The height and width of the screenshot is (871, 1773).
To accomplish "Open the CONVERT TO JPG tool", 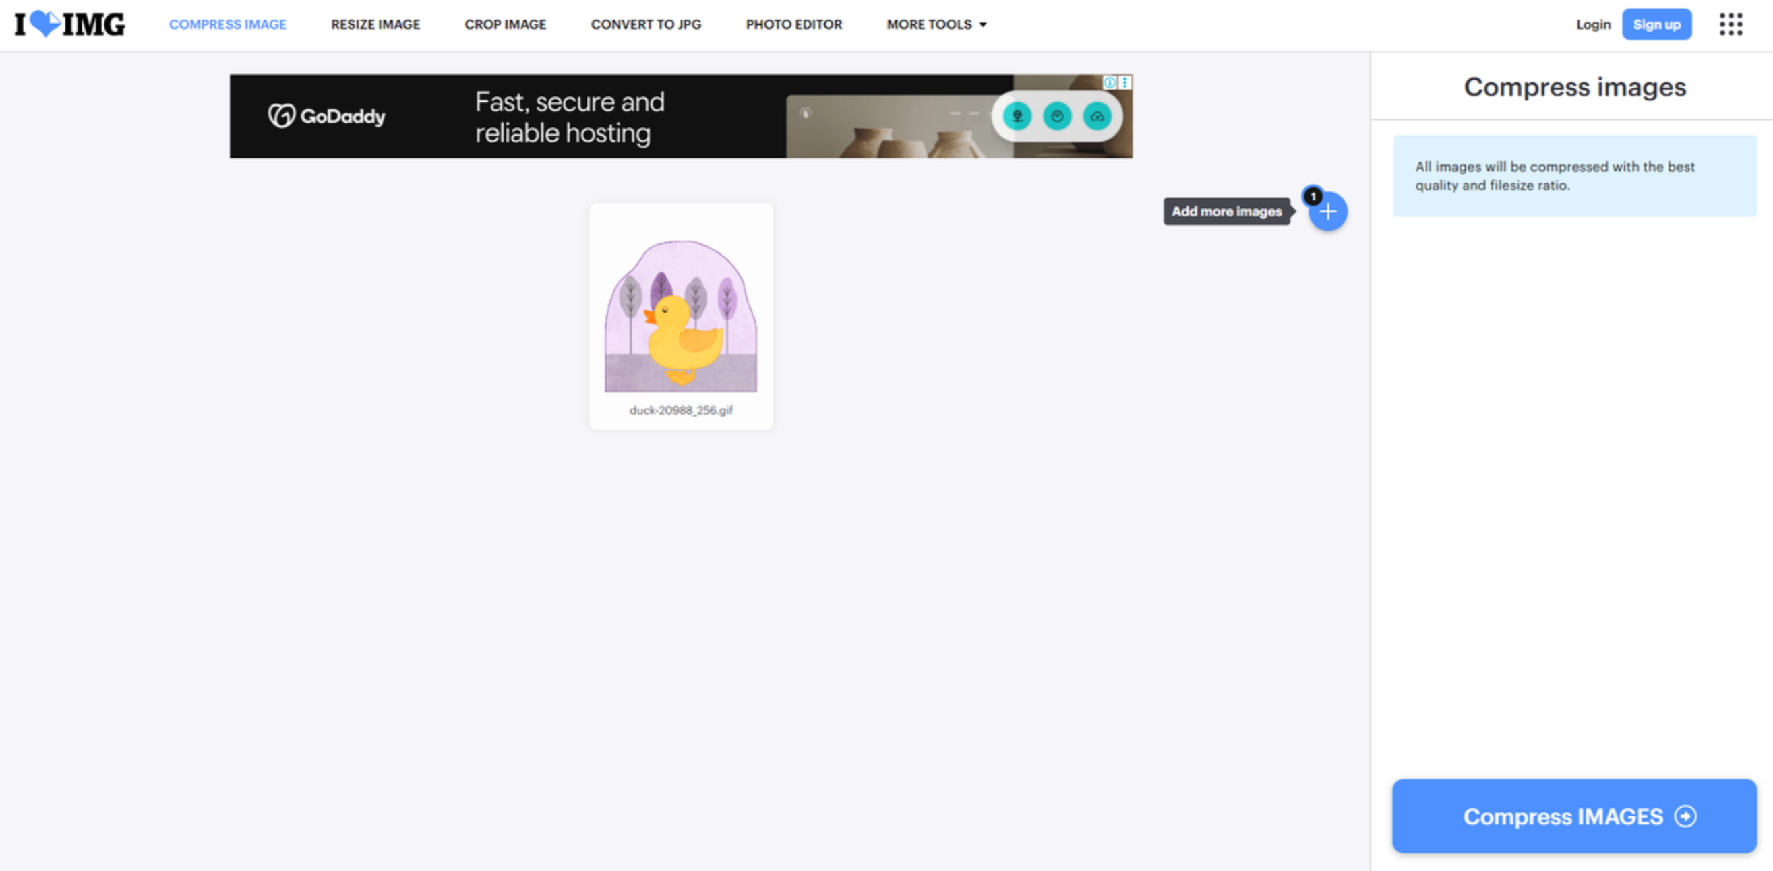I will 646,24.
